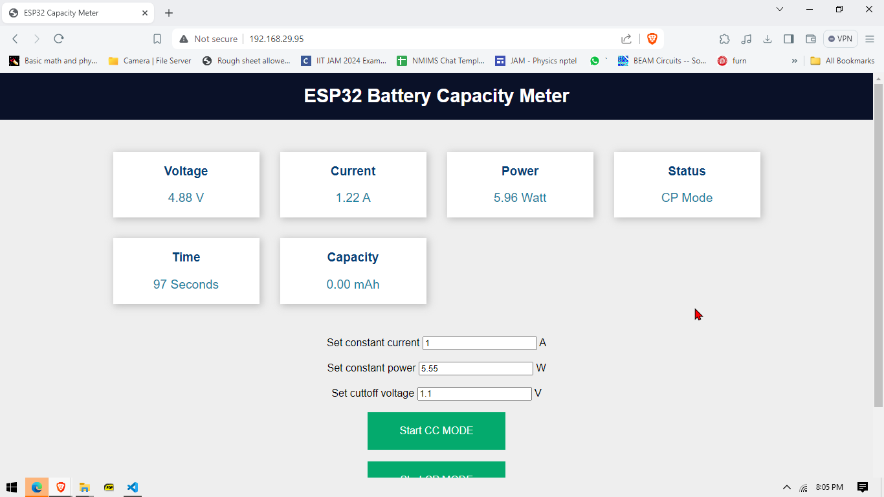This screenshot has height=497, width=884.
Task: Show hidden system tray icons
Action: pyautogui.click(x=787, y=487)
